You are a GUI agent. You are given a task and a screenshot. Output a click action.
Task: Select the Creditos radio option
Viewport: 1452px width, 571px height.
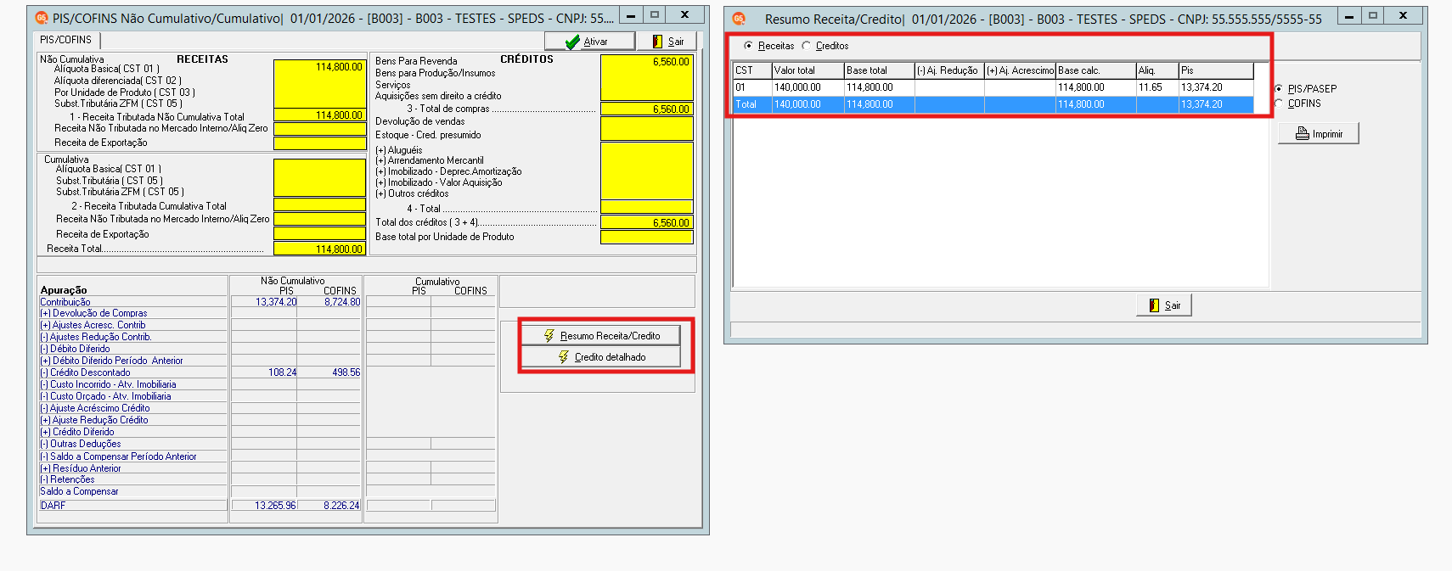point(825,46)
